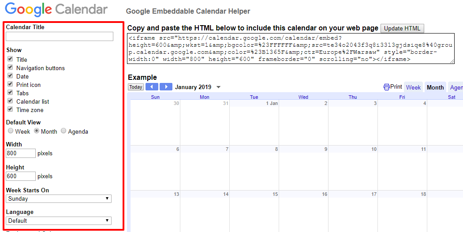The width and height of the screenshot is (463, 232).
Task: Disable the Calendar list checkbox
Action: [10, 101]
